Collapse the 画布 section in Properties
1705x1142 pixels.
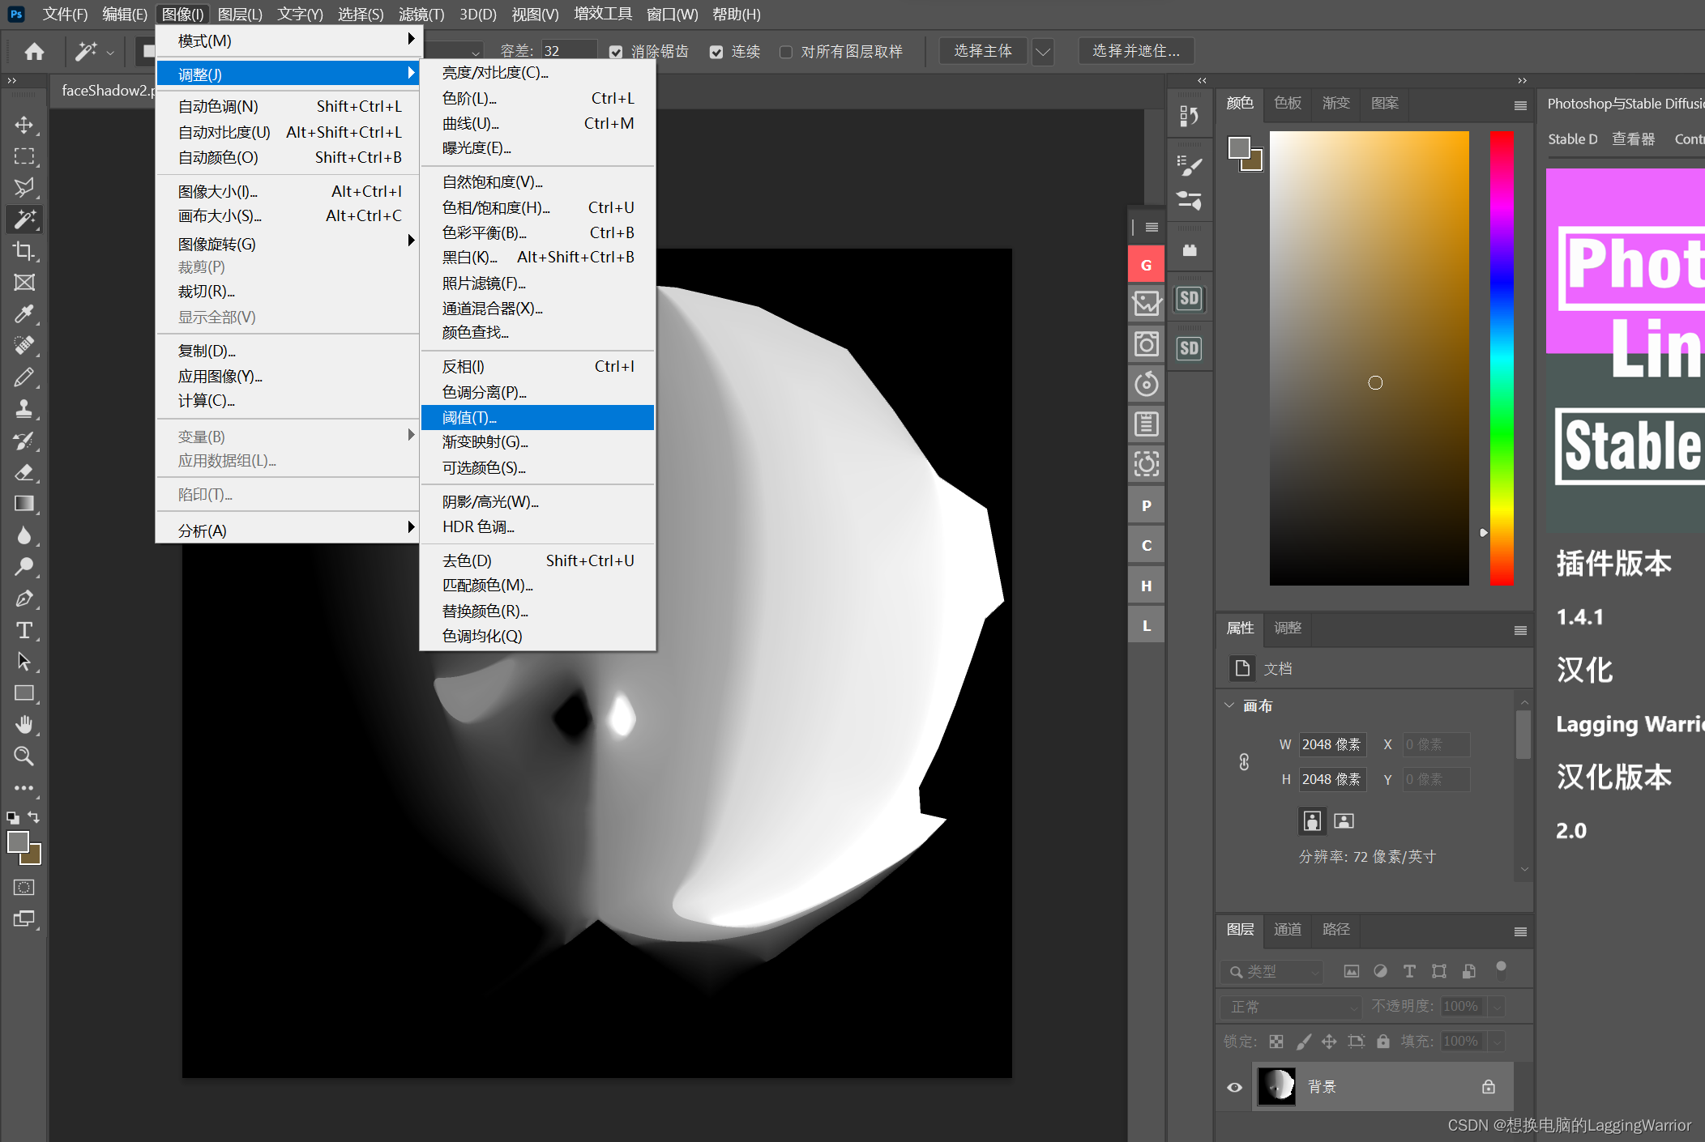click(1229, 705)
